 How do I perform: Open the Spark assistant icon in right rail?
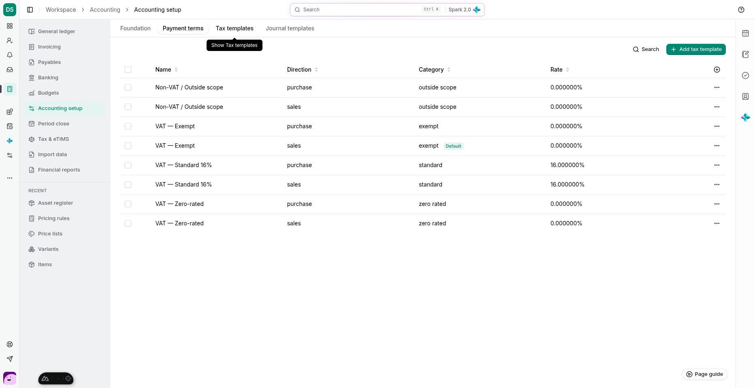click(x=745, y=117)
